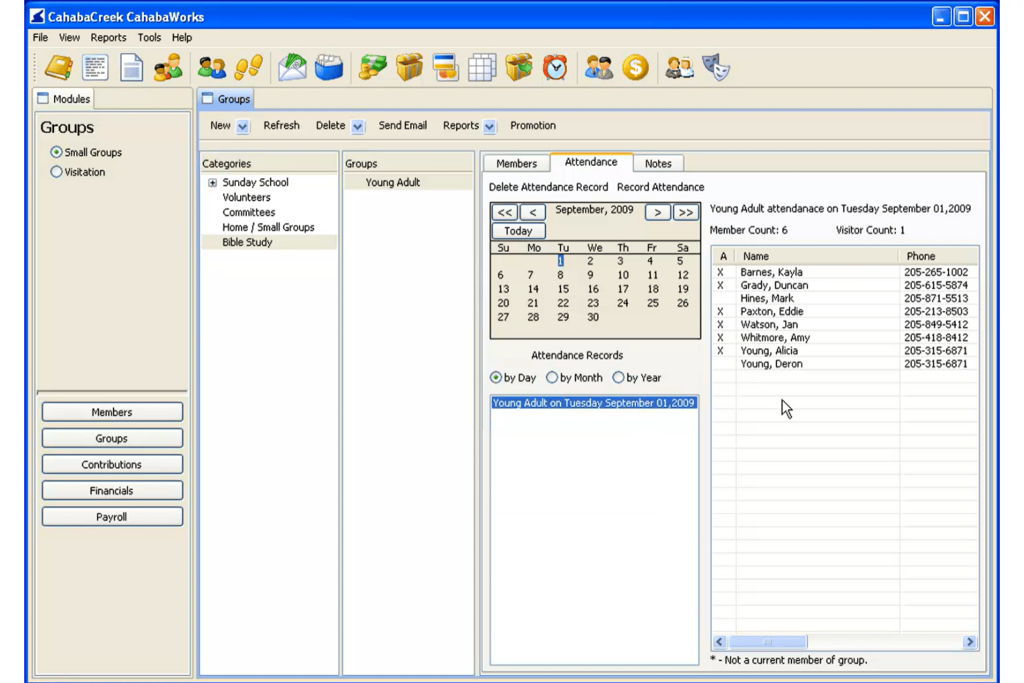
Task: Open the Members module button
Action: 112,412
